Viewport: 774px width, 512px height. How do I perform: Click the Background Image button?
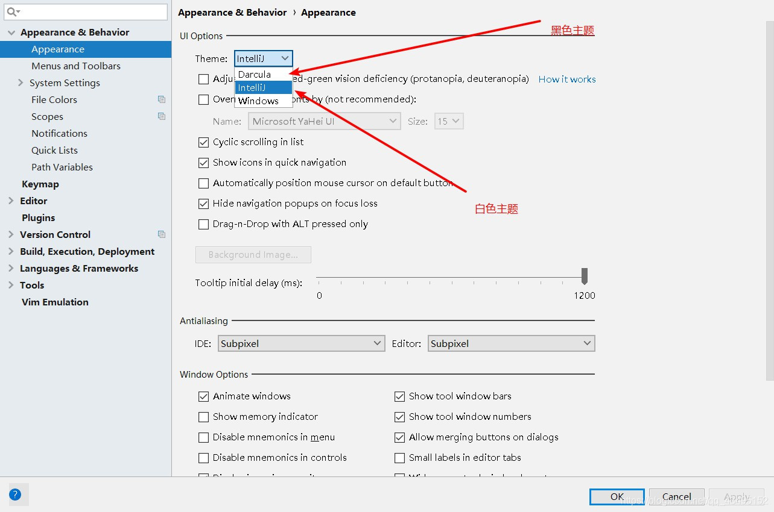[253, 255]
